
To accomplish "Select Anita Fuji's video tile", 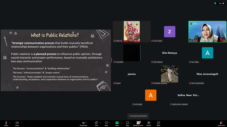I will (132, 31).
